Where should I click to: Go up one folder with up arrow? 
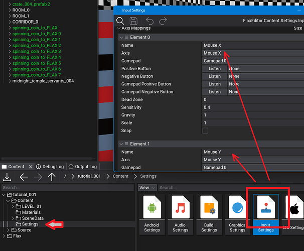tap(52, 177)
